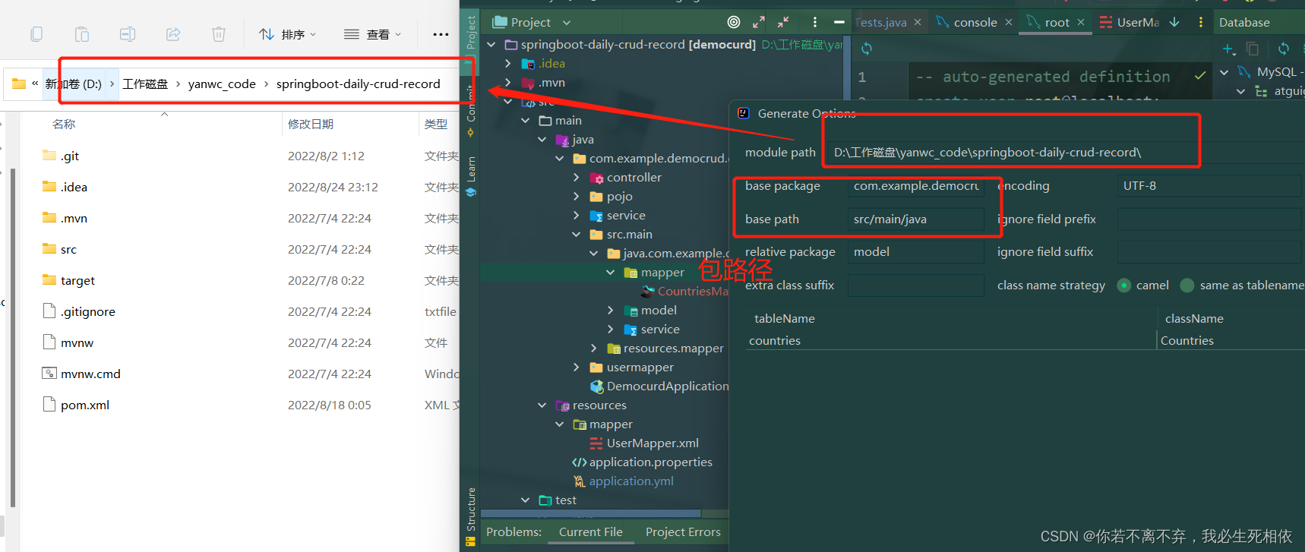The height and width of the screenshot is (552, 1305).
Task: Click the base path input field
Action: click(915, 219)
